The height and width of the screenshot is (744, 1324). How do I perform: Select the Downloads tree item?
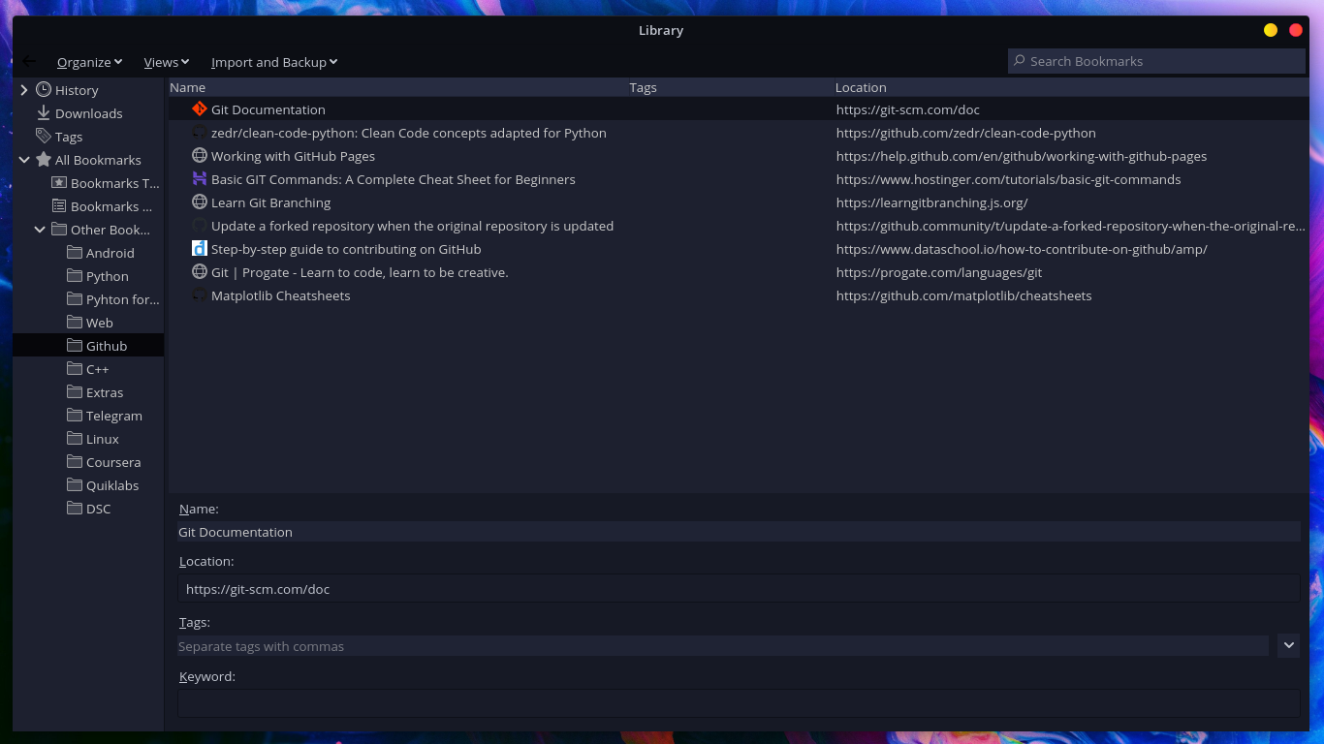[x=88, y=113]
